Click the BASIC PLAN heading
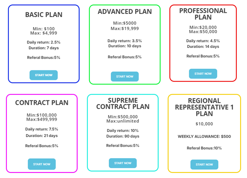This screenshot has height=178, width=247. coord(44,15)
